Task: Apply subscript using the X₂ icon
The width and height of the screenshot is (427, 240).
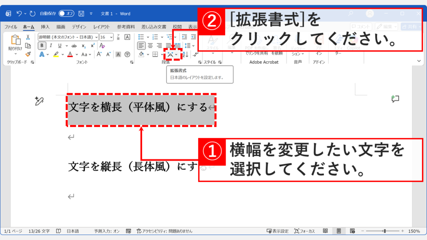Action: pos(83,46)
